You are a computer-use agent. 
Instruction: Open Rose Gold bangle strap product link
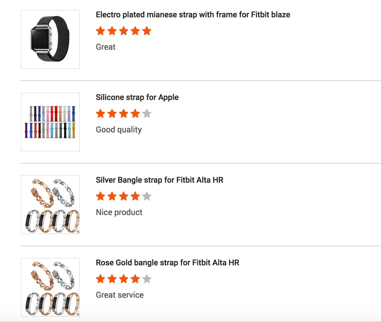tap(167, 263)
